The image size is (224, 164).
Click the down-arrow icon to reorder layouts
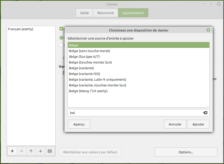[x=40, y=151]
